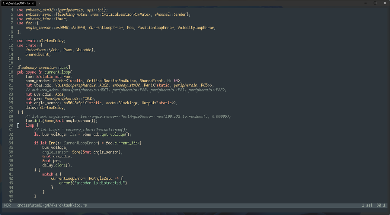
Task: Click 'SharedEvent,' on line 14
Action: [x=38, y=55]
